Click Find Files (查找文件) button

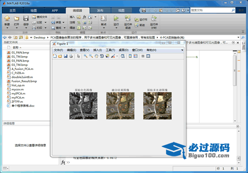pyautogui.click(x=40, y=17)
